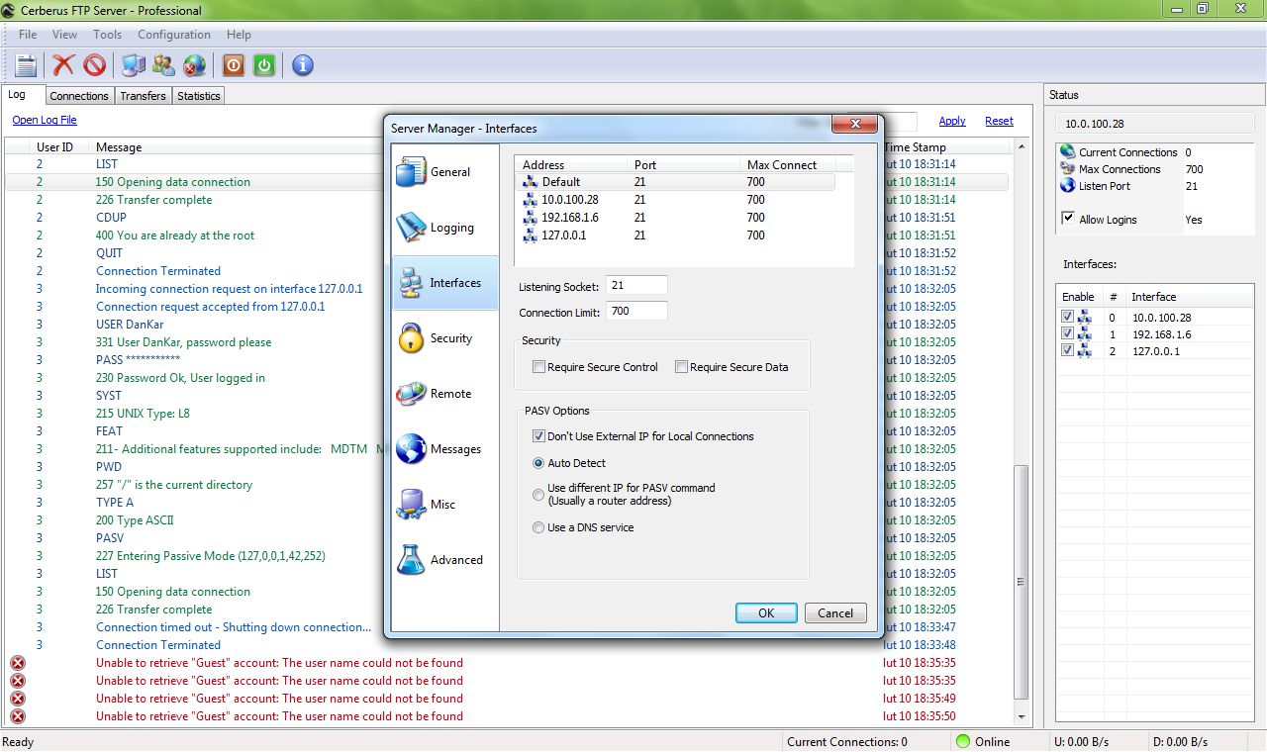Screen dimensions: 1267x752
Task: Close the Server Manager dialog
Action: [x=854, y=125]
